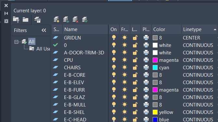Sort by Plot column header
The image size is (218, 122).
coord(146,29)
